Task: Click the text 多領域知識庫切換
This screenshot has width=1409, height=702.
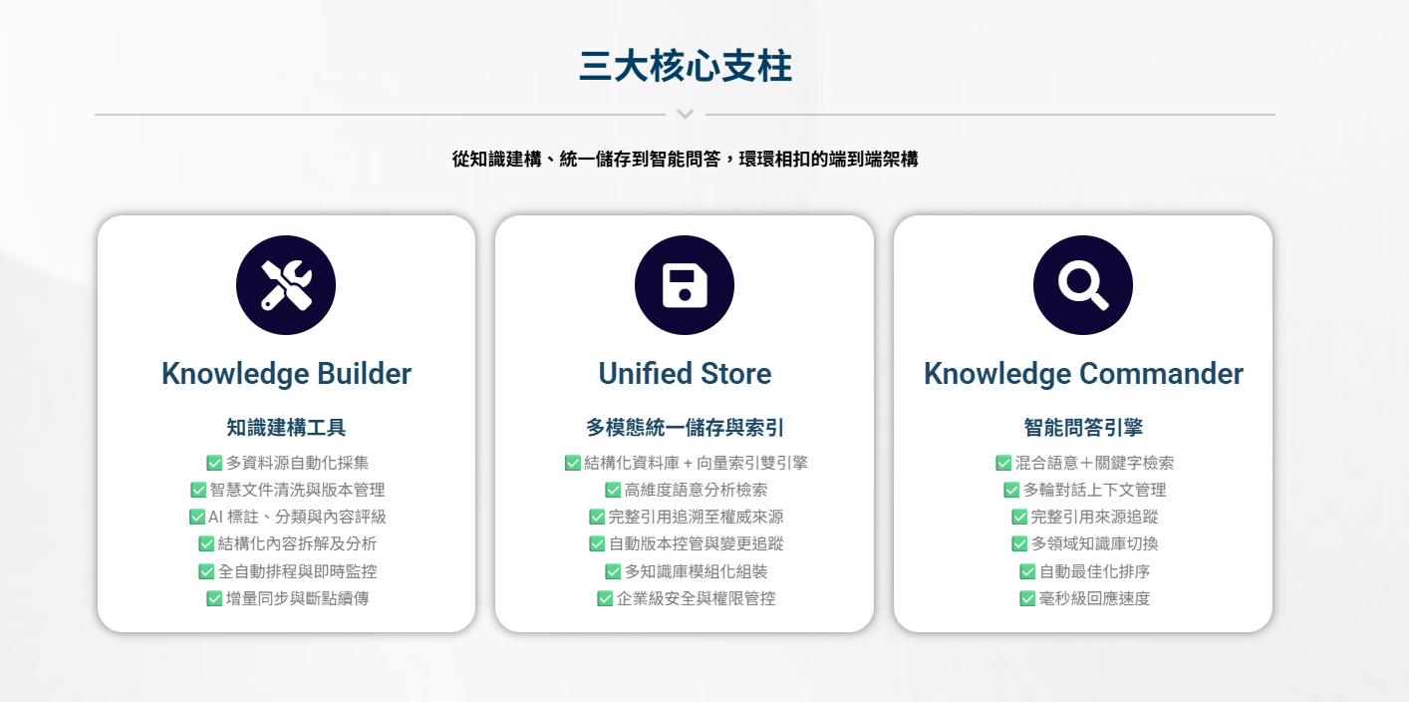Action: (1095, 543)
